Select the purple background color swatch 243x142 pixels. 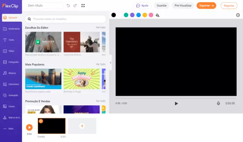coord(132,15)
